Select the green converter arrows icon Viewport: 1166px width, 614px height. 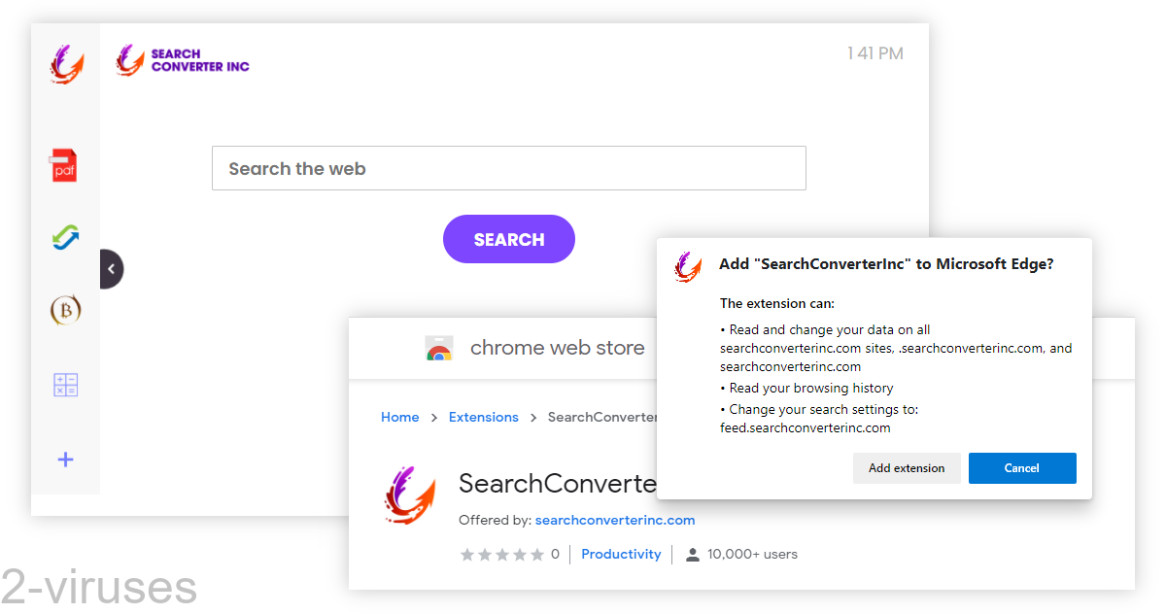coord(65,237)
